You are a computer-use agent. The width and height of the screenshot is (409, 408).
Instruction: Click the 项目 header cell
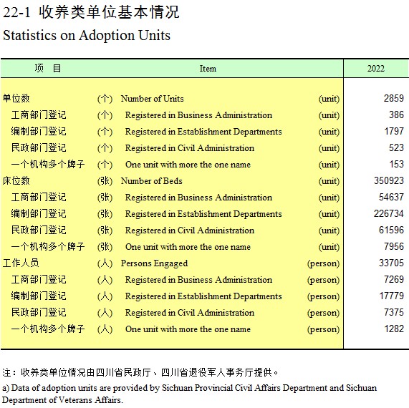click(48, 68)
